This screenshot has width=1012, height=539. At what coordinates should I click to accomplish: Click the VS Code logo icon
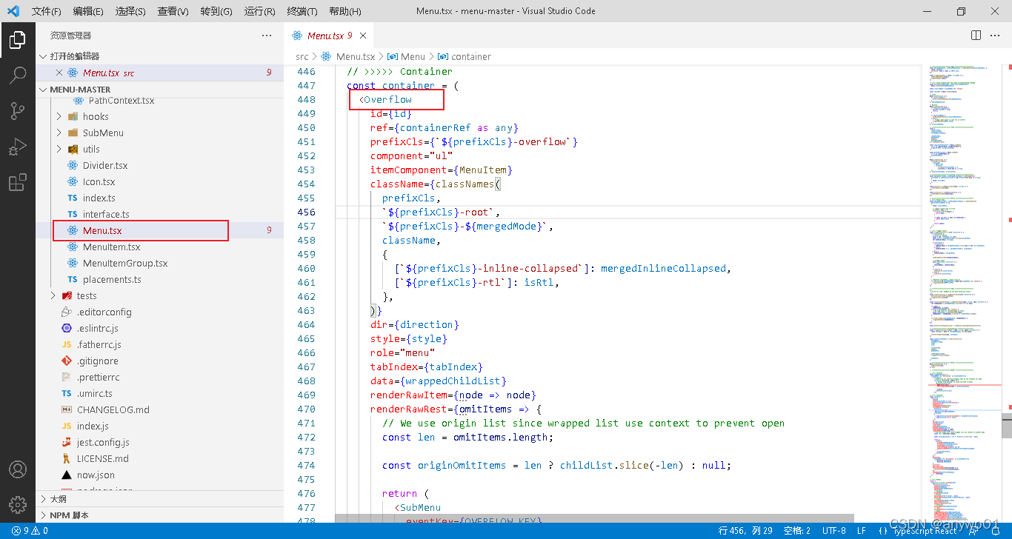tap(13, 11)
